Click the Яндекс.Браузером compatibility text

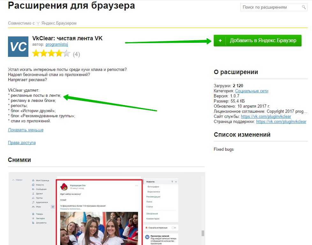pyautogui.click(x=59, y=23)
